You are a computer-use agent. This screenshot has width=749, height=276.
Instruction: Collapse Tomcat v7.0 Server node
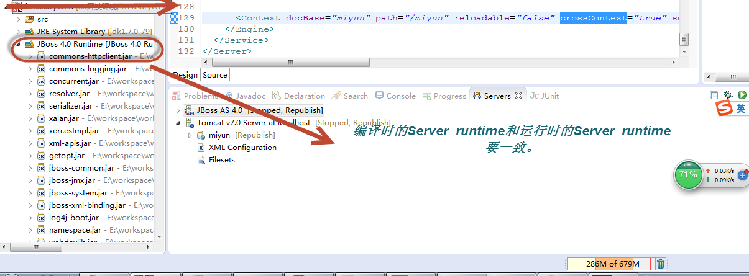coord(178,122)
